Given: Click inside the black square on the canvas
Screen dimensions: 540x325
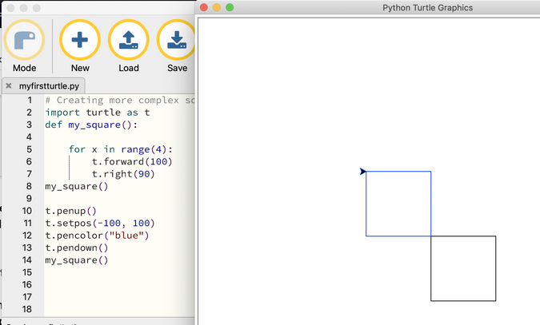Looking at the screenshot, I should click(463, 268).
